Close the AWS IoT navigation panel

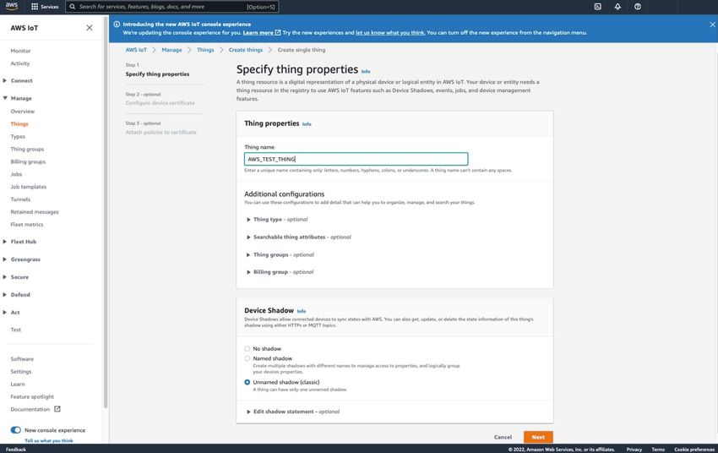[90, 28]
